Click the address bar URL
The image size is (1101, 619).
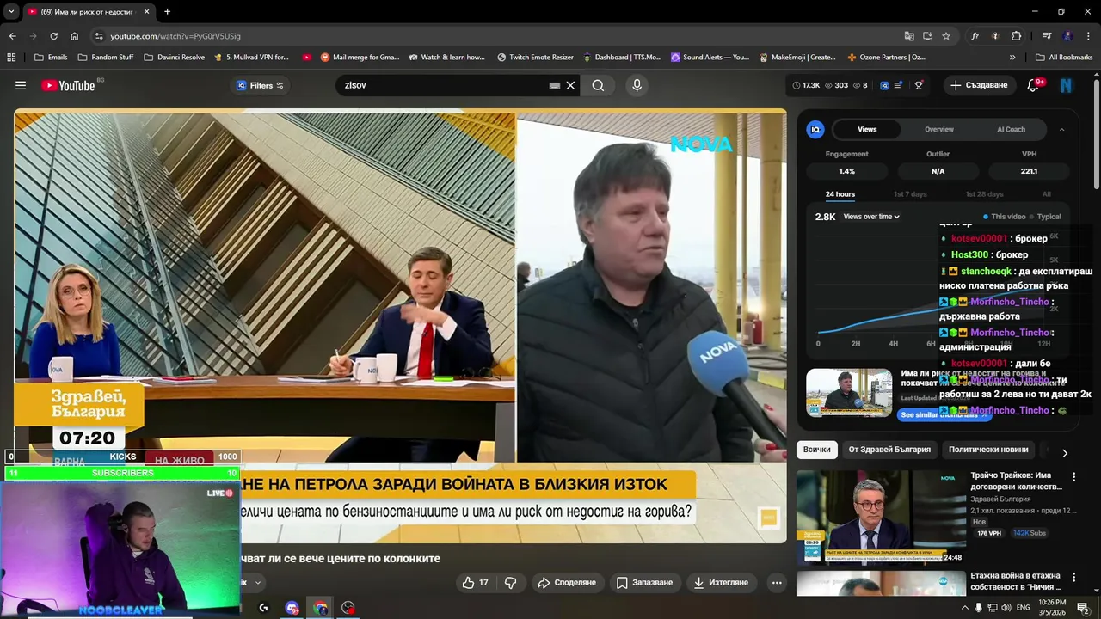click(x=175, y=36)
